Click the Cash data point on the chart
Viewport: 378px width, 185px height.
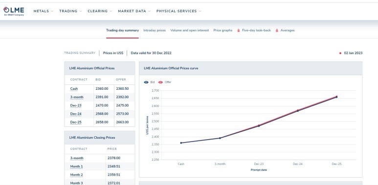[181, 143]
